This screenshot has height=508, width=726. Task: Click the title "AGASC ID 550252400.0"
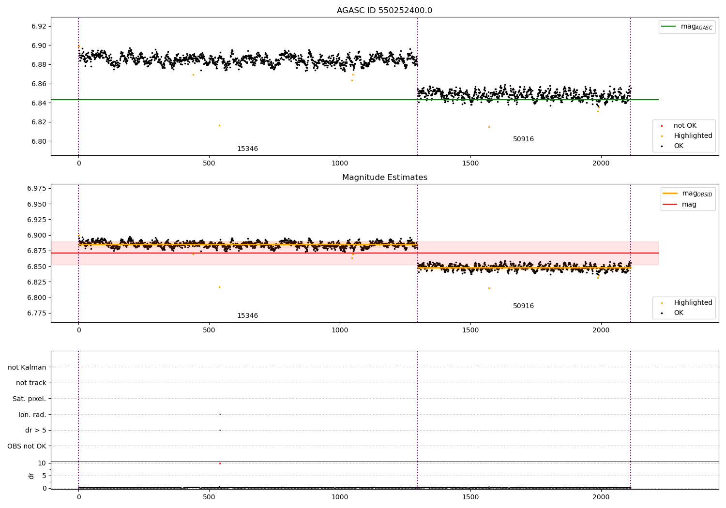click(x=384, y=11)
